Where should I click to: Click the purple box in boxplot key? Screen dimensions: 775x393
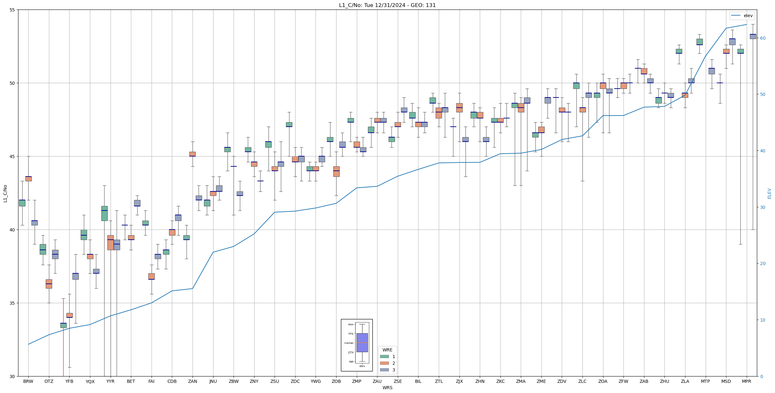coord(362,343)
